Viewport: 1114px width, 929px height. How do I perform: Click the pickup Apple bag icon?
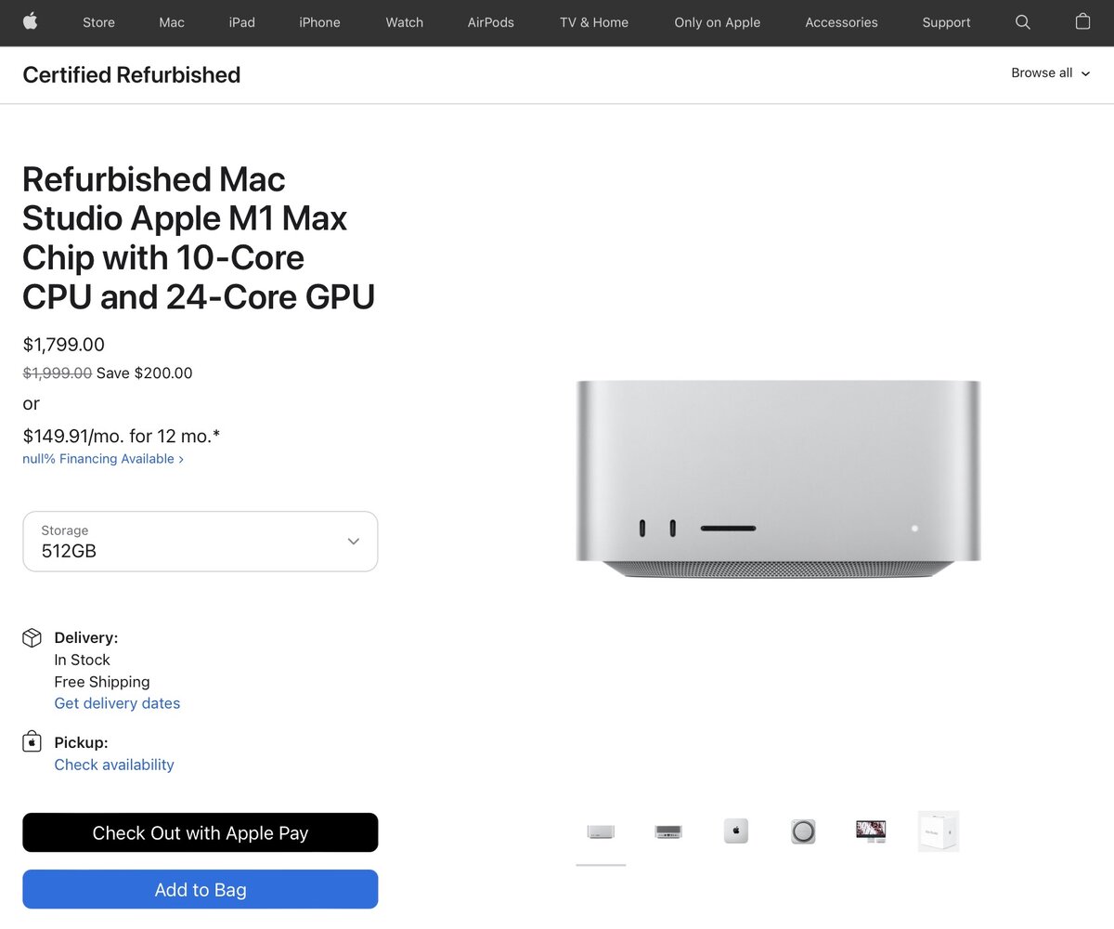(32, 742)
